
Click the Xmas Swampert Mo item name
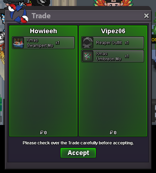click(x=40, y=43)
